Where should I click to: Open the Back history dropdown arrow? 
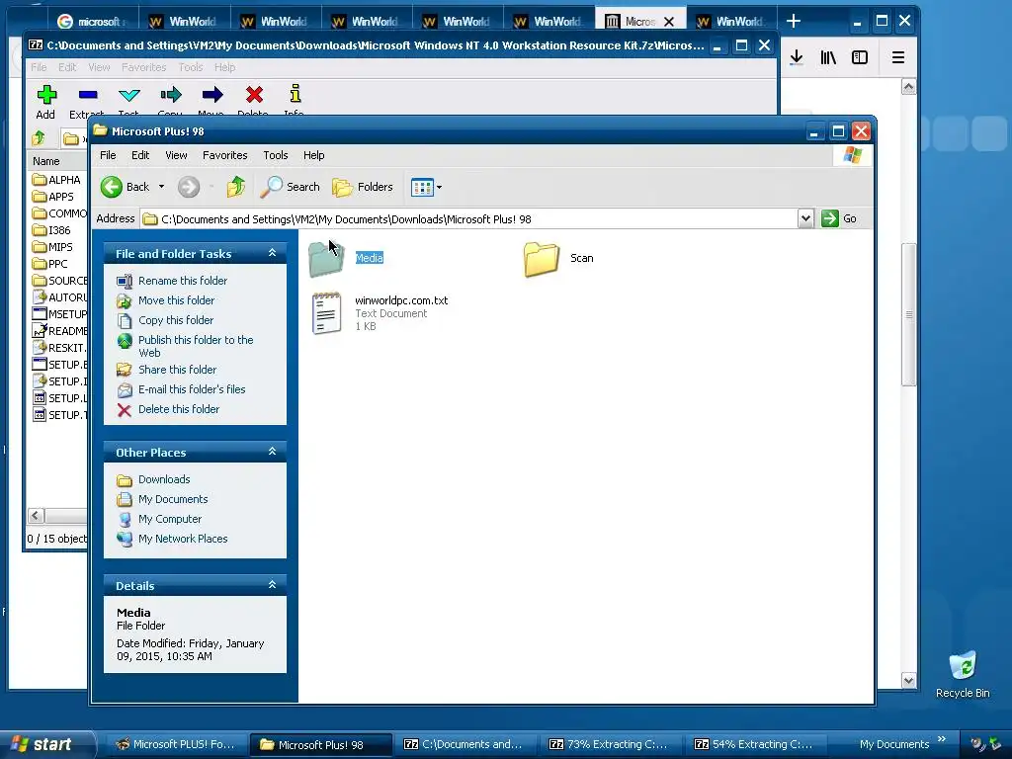(161, 187)
